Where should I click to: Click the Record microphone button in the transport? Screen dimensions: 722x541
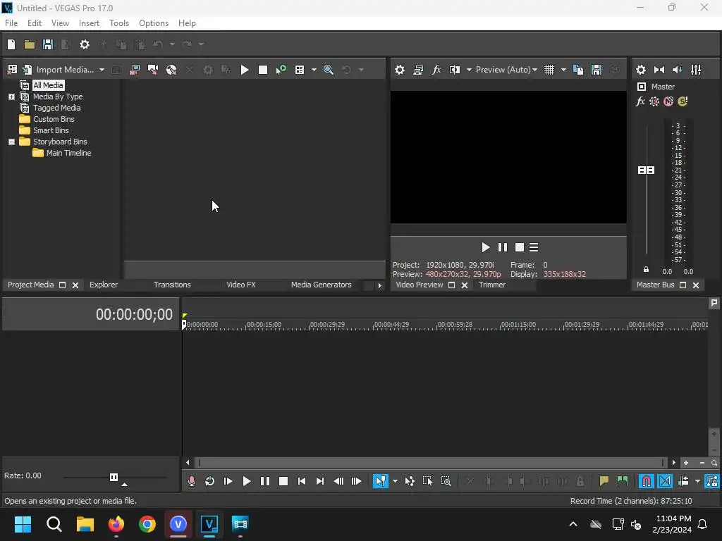(192, 481)
